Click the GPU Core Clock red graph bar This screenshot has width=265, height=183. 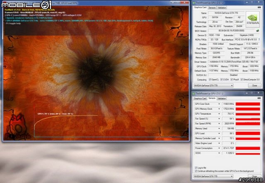point(248,104)
